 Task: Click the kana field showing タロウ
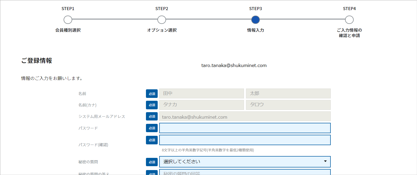tap(288, 105)
